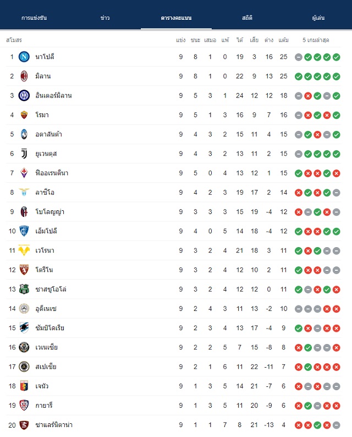Image resolution: width=352 pixels, height=437 pixels.
Task: Select the Inter Milan logo
Action: click(24, 96)
